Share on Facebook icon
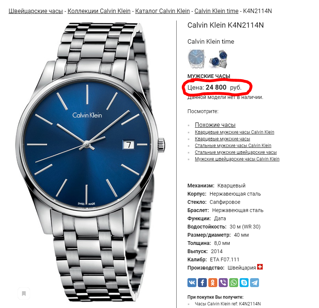The width and height of the screenshot is (319, 308). point(202,283)
